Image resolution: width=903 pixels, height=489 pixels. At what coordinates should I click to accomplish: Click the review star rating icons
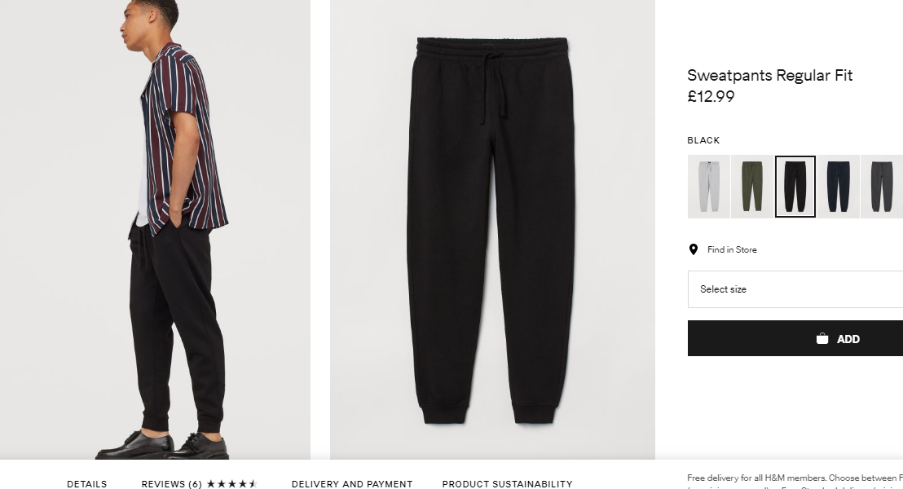point(231,484)
